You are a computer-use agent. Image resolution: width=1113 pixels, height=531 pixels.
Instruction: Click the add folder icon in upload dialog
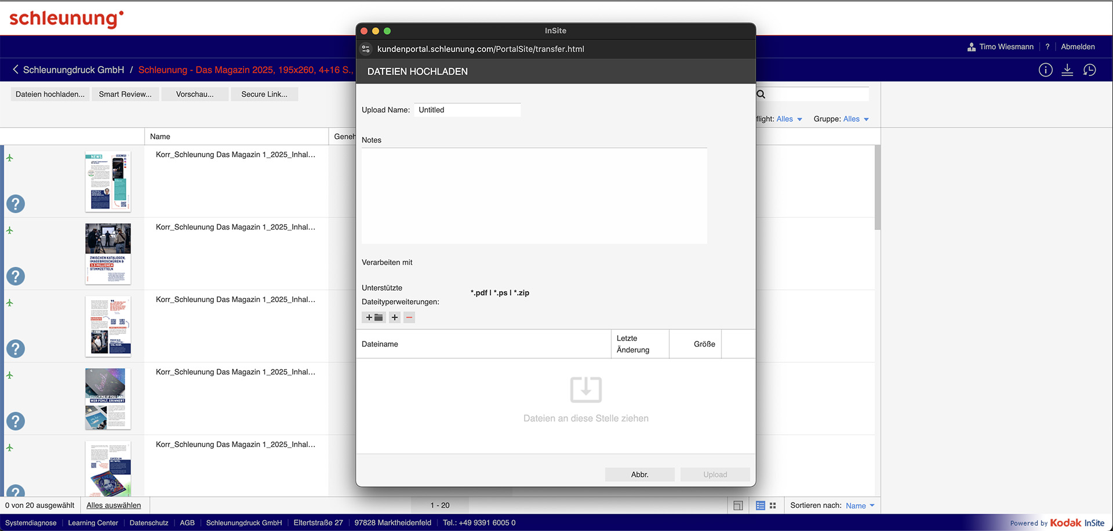pos(374,318)
